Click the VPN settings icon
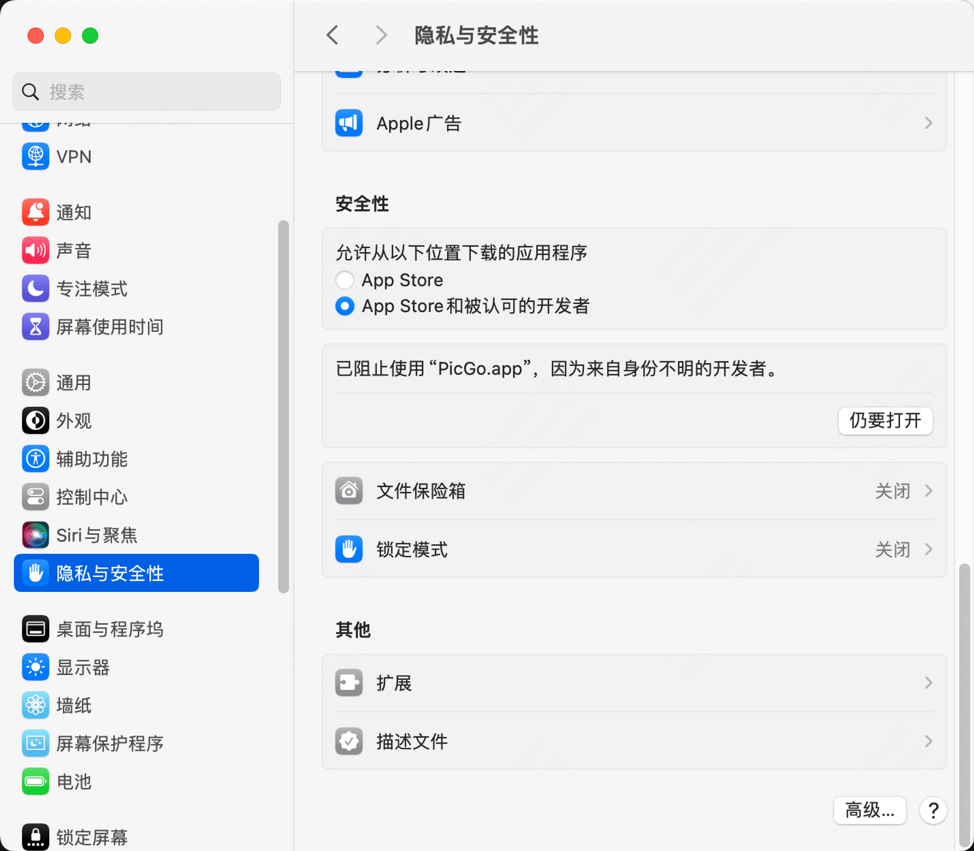The width and height of the screenshot is (974, 851). coord(36,156)
